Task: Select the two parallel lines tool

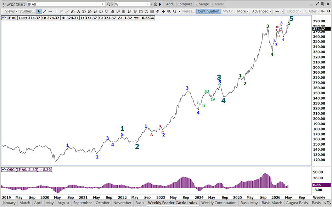Action: 61,11
